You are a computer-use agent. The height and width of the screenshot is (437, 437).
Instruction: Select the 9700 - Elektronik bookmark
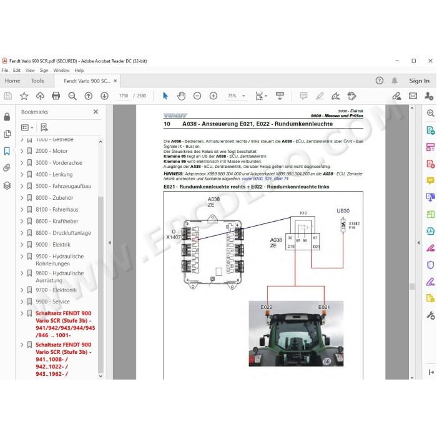pyautogui.click(x=56, y=290)
